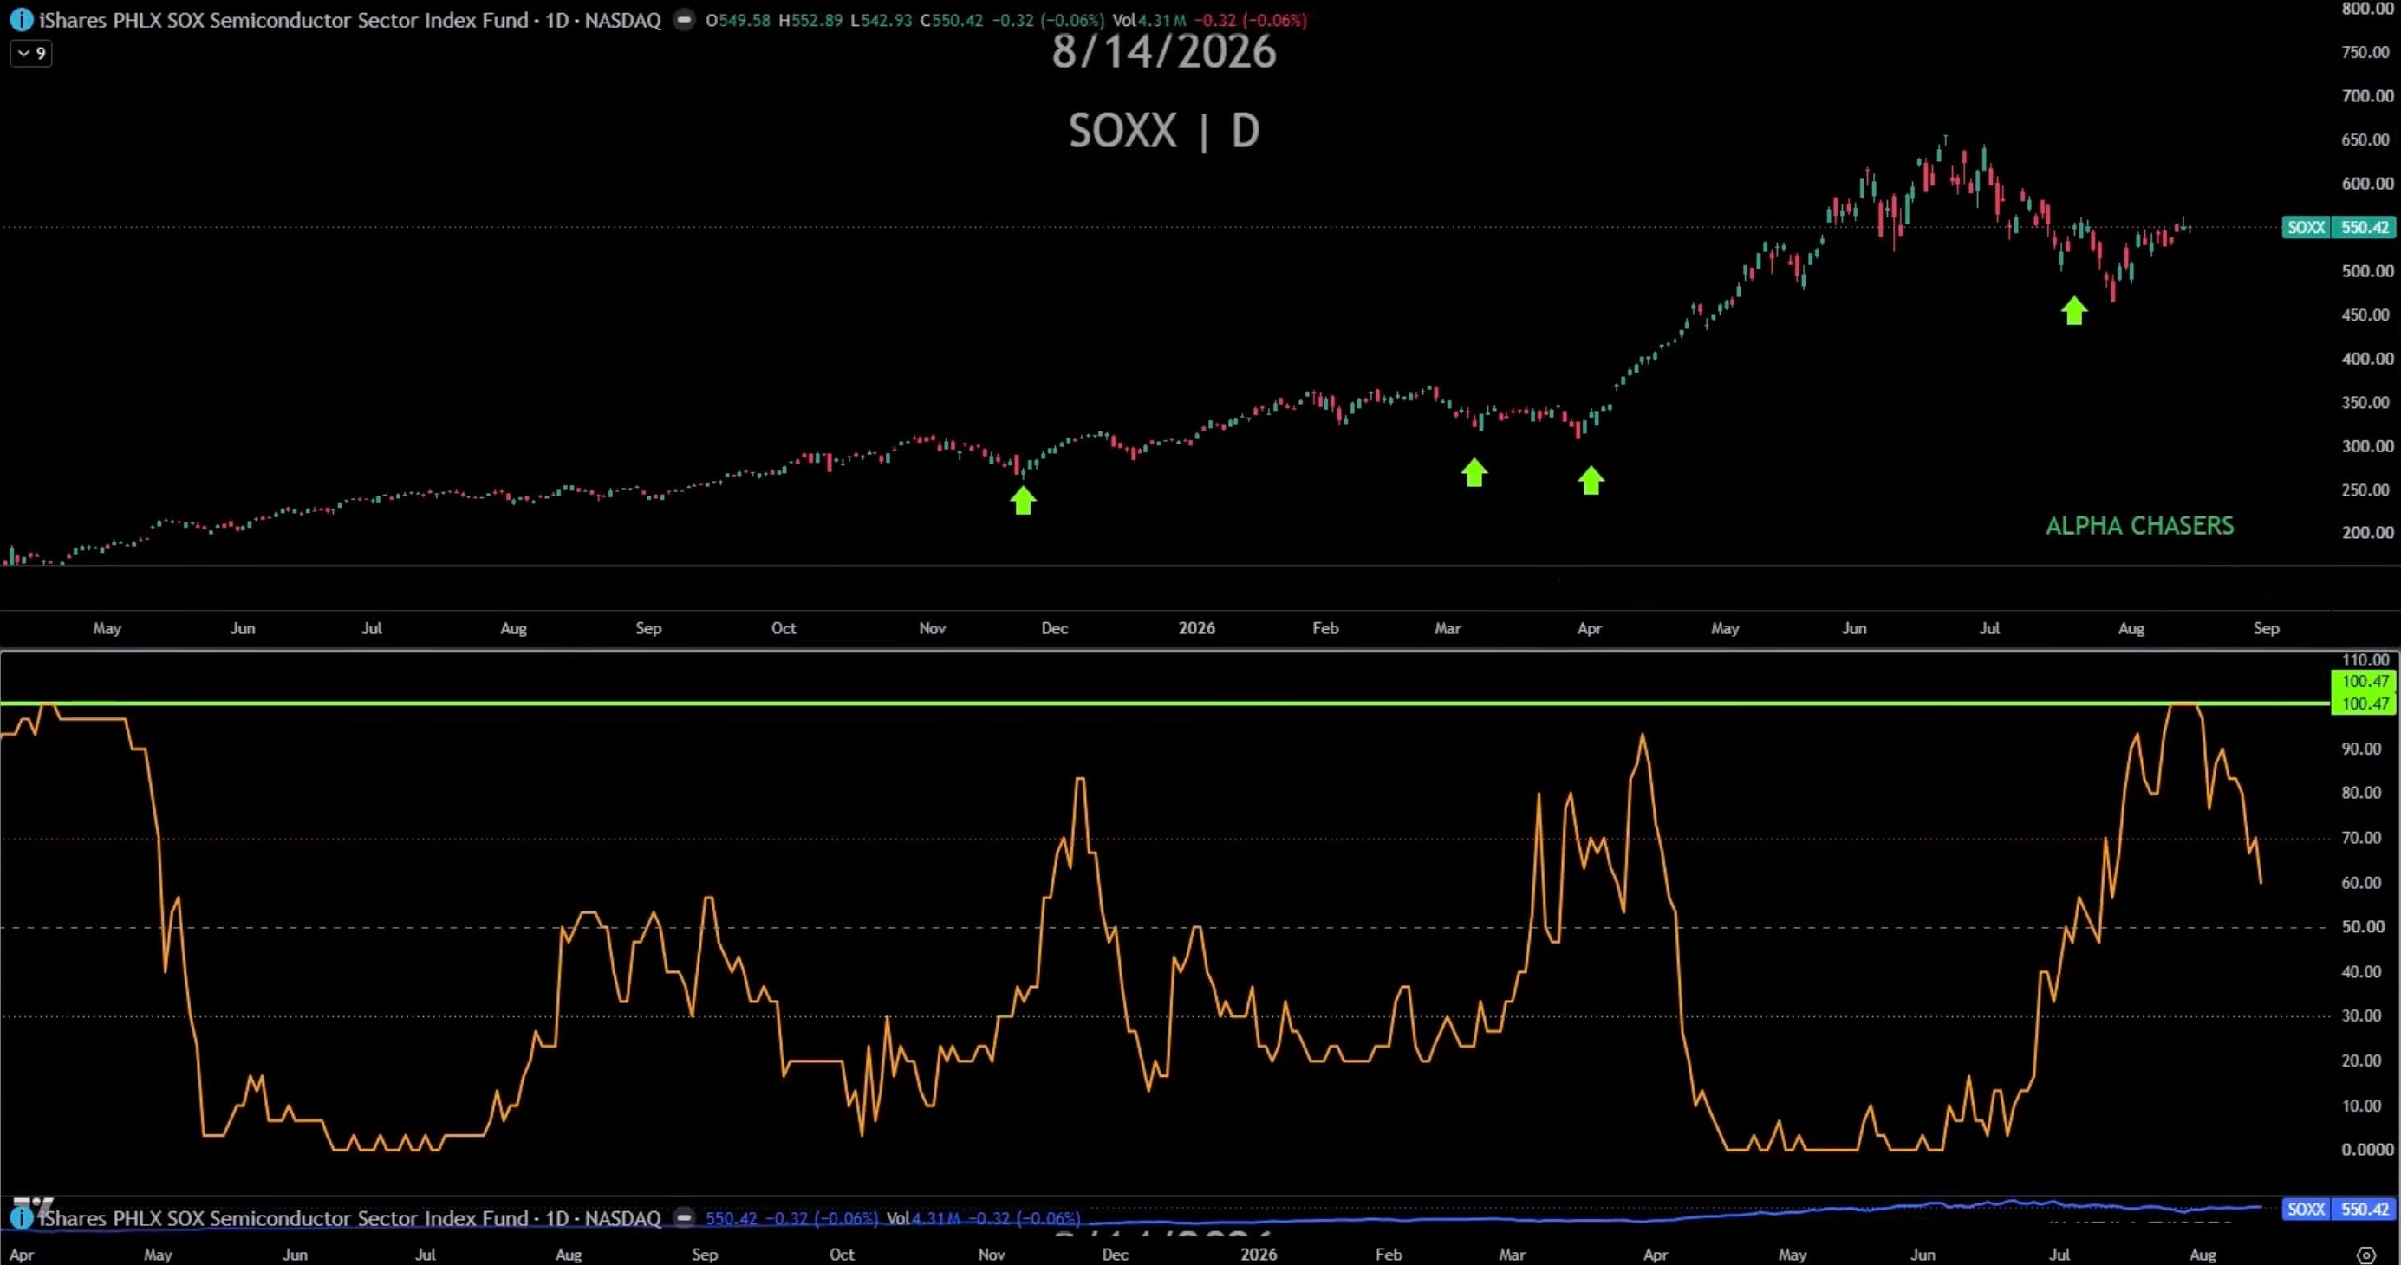Screen dimensions: 2401x1265
Task: Click the 50.00 label on the oscillator scale
Action: [2362, 927]
